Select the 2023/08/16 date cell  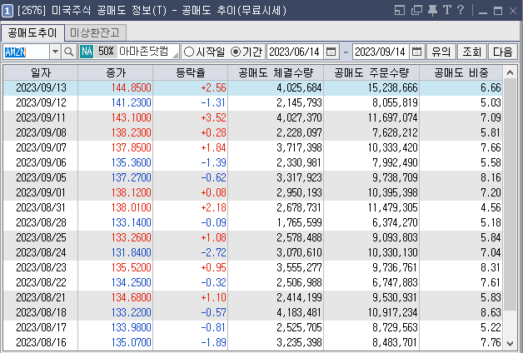point(41,342)
